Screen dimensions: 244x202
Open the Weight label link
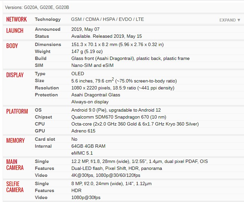point(42,51)
